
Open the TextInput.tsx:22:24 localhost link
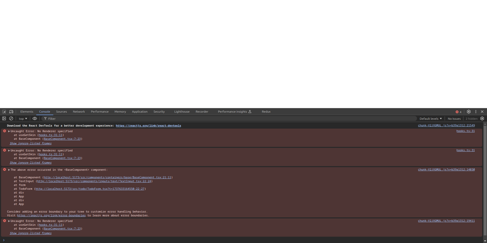coord(94,181)
